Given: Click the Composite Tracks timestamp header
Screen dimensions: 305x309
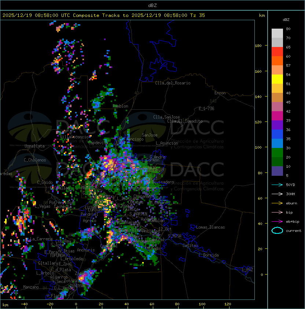Looking at the screenshot, I should pyautogui.click(x=104, y=15).
